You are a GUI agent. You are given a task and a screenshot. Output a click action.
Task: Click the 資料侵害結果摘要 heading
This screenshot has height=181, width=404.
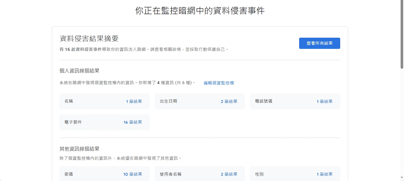[89, 39]
